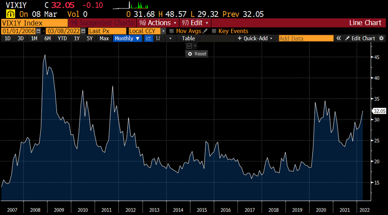Expand the Monthly periodicity dropdown
Image resolution: width=388 pixels, height=215 pixels.
click(127, 38)
